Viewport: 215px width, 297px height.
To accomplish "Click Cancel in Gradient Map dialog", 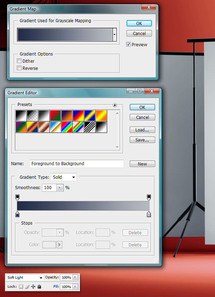I will pos(139,33).
